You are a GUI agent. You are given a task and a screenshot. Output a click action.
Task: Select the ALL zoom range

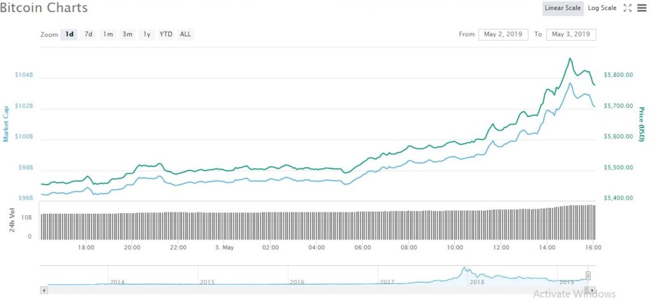point(185,34)
